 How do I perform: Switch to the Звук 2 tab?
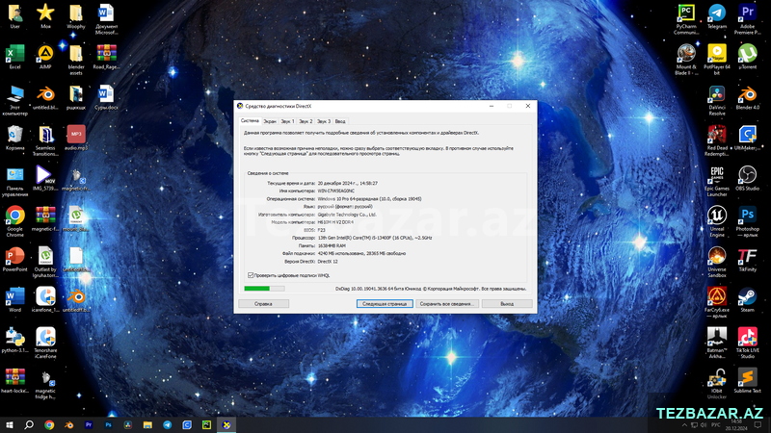(306, 121)
